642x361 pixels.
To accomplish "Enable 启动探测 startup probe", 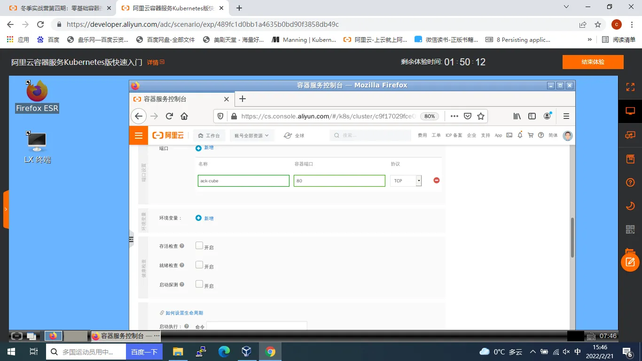I will pyautogui.click(x=199, y=284).
